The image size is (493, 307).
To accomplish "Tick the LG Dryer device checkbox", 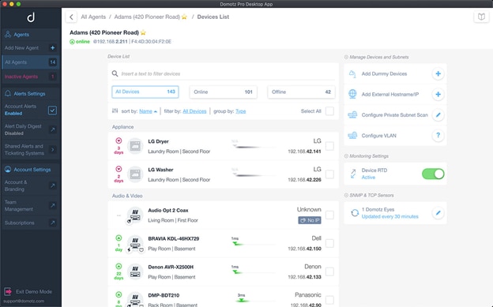I will 329,146.
